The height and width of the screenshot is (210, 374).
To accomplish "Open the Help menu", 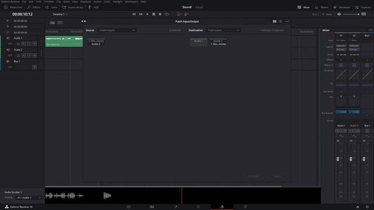I will click(x=143, y=2).
